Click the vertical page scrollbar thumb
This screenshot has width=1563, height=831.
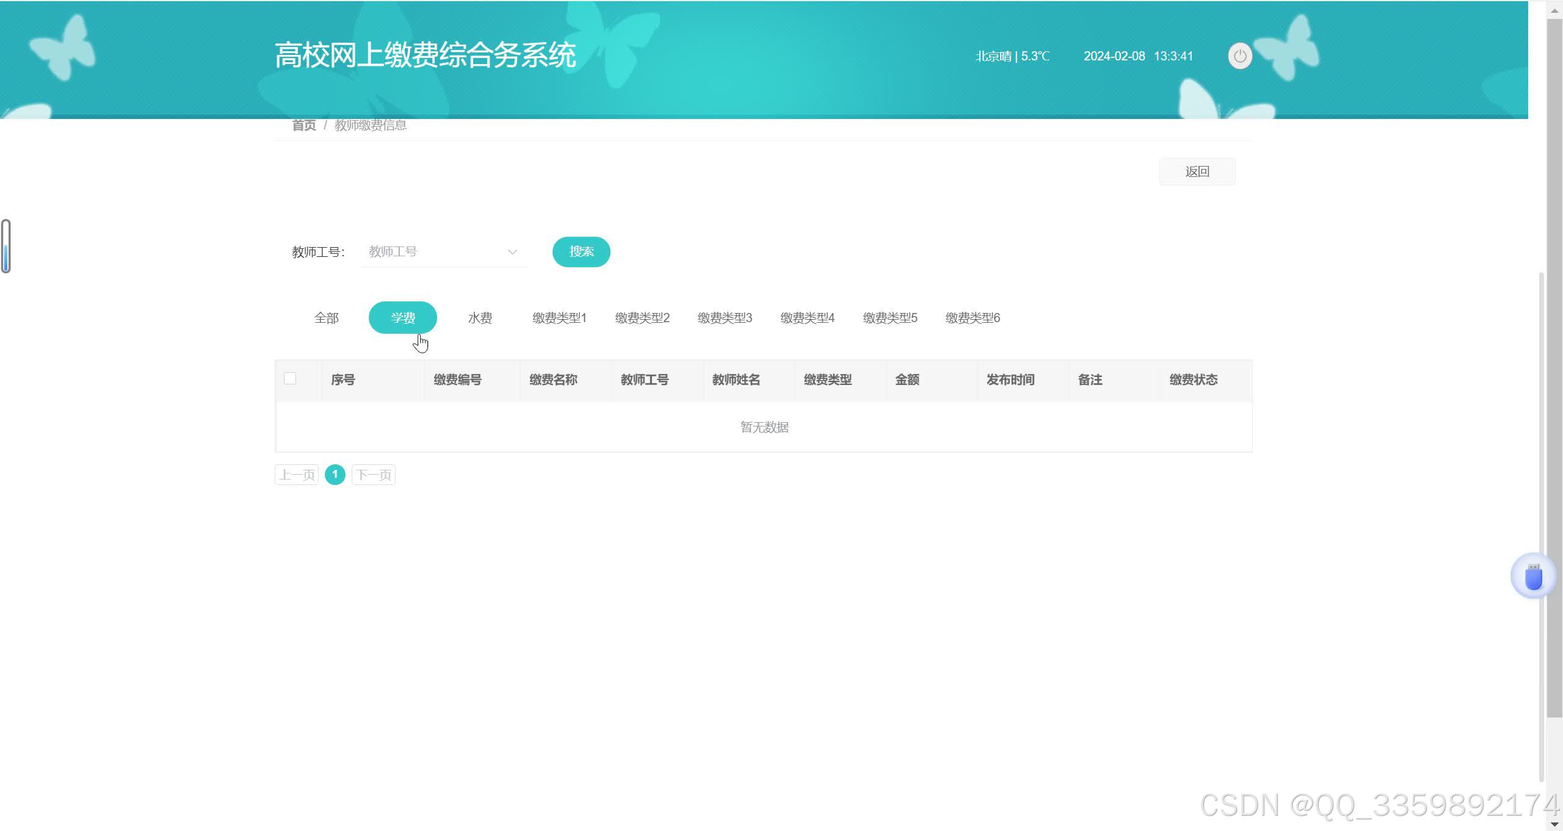pos(1554,369)
